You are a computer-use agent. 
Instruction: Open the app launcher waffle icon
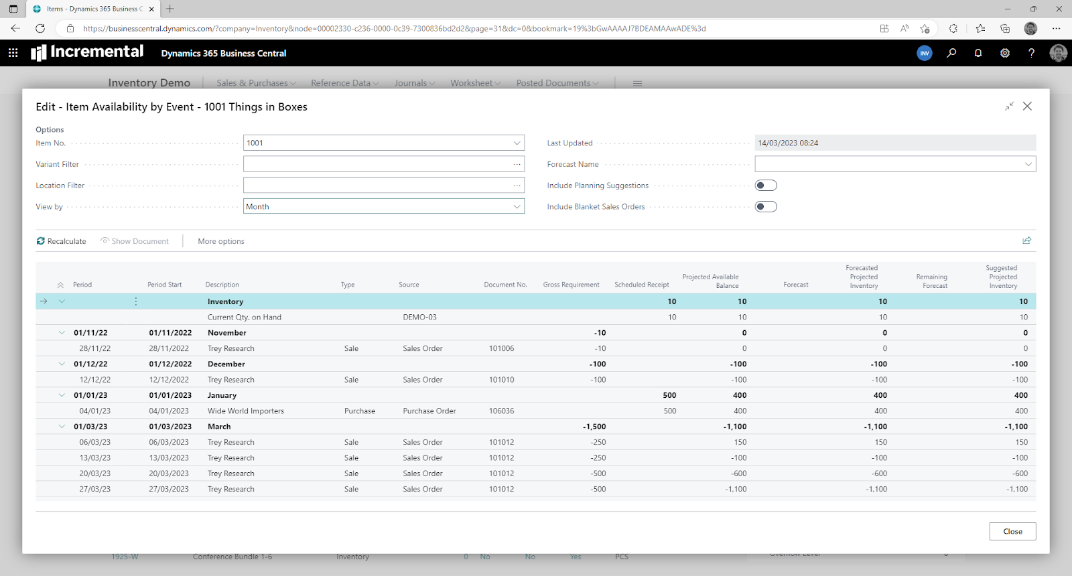click(13, 53)
